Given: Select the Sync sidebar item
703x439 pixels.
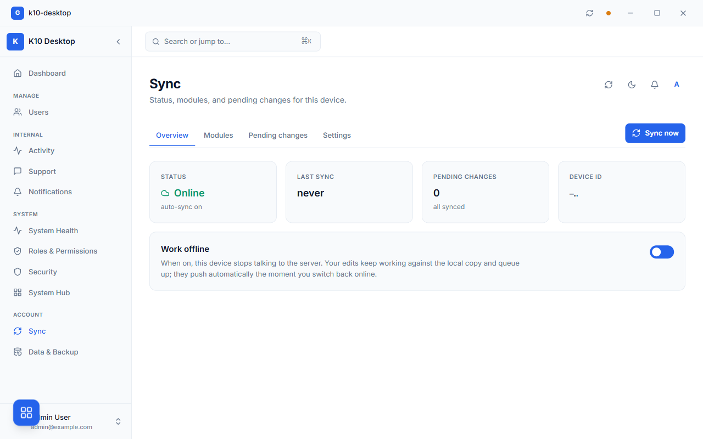Looking at the screenshot, I should [66, 331].
